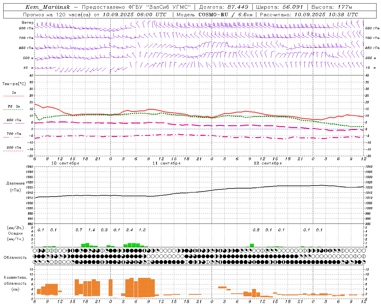Click the 0.8 precipitation total value
The image size is (381, 304).
[x=256, y=230]
